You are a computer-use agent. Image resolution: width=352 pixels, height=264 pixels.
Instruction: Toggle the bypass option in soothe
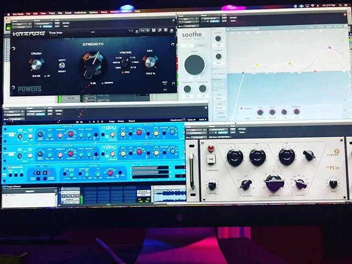click(219, 117)
